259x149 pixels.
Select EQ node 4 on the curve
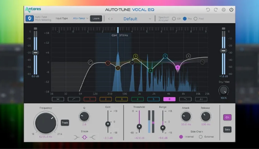pos(150,70)
